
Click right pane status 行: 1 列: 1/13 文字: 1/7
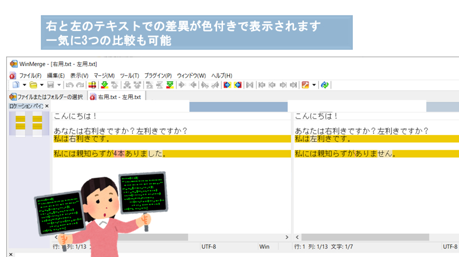pos(324,246)
